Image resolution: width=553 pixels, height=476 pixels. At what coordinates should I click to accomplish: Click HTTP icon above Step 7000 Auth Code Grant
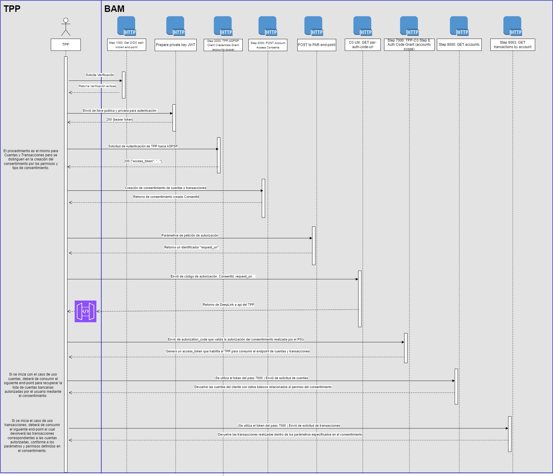pos(409,26)
